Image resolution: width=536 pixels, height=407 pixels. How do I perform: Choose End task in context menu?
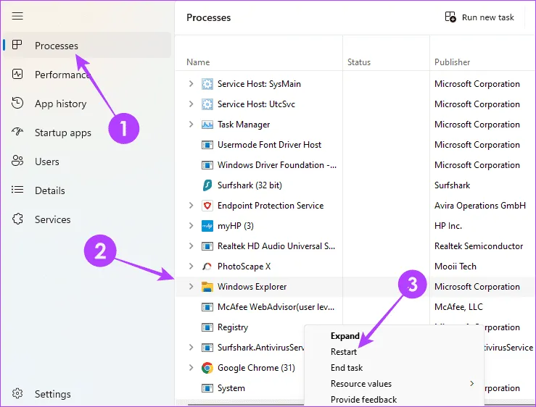(x=347, y=368)
